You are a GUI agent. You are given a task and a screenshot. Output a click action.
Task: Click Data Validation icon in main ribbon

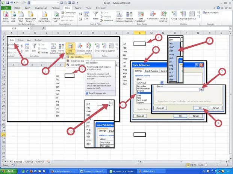(x=141, y=14)
